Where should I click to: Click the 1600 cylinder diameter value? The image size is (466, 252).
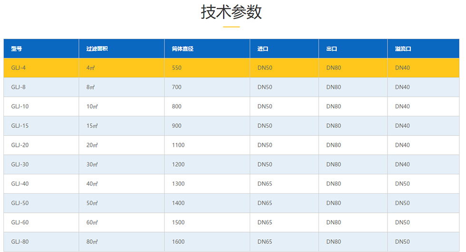178,242
